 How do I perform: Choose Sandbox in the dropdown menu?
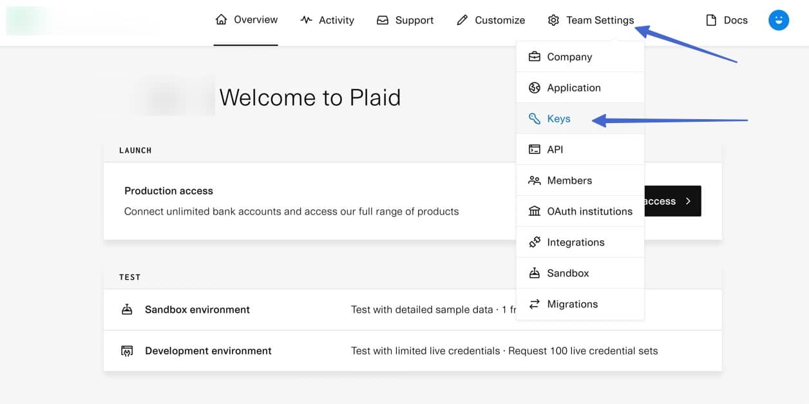pyautogui.click(x=580, y=273)
